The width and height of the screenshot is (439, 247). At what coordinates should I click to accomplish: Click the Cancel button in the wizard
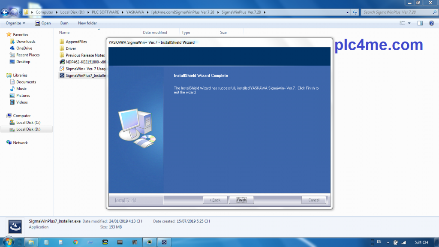click(314, 200)
